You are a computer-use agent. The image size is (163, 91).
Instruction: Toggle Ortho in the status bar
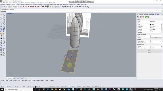(x=58, y=87)
